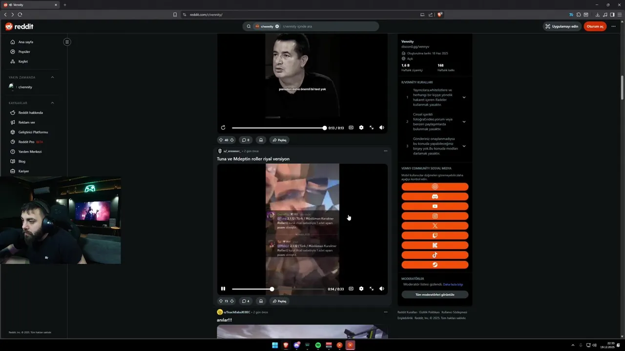The height and width of the screenshot is (351, 625).
Task: Open the Reddit header three-dot menu
Action: (x=613, y=26)
